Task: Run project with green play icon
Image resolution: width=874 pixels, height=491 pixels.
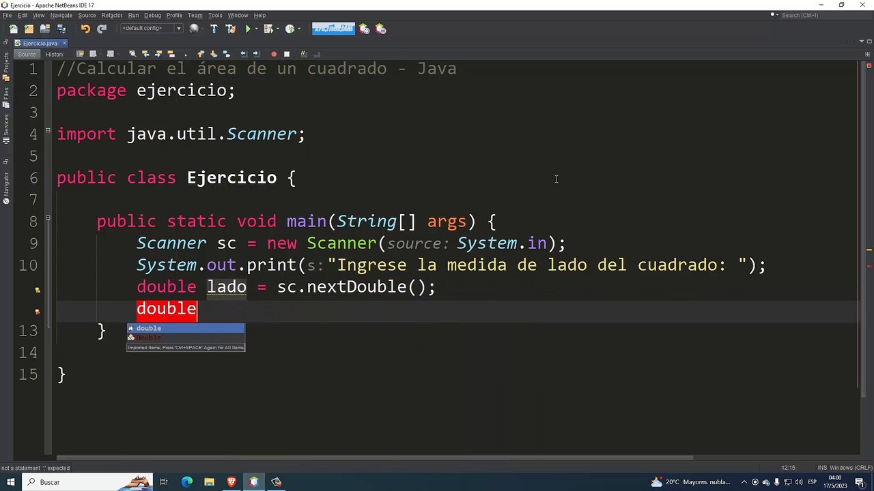Action: click(x=248, y=29)
